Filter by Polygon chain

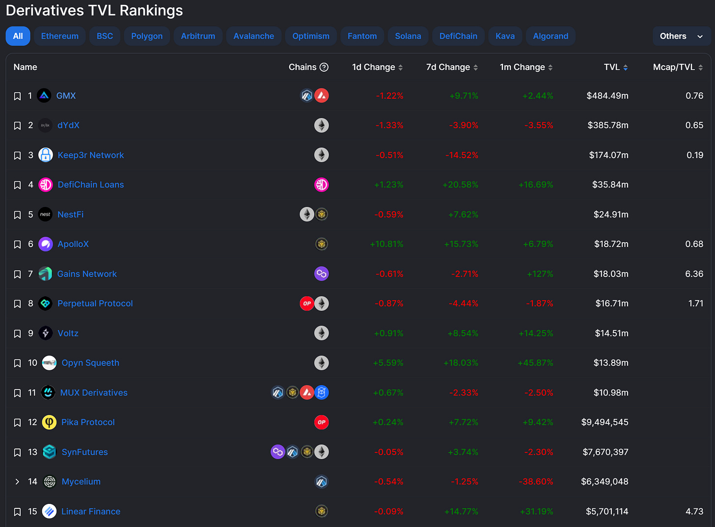pos(147,36)
